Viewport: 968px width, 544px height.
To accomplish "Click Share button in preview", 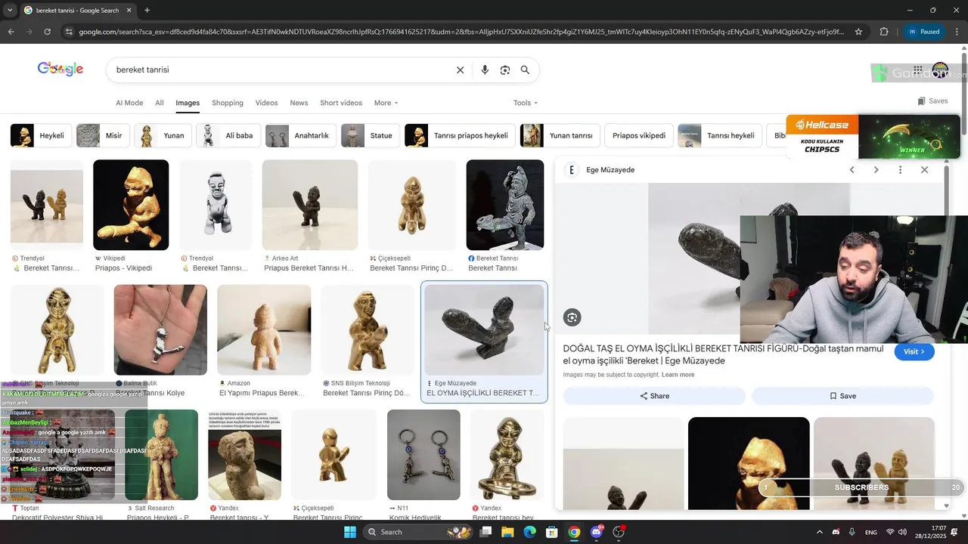I will [654, 396].
